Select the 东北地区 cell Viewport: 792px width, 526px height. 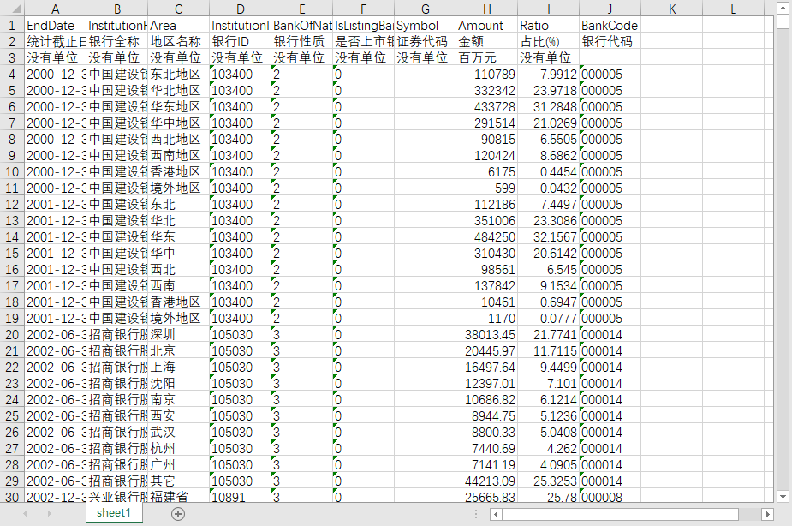(x=179, y=75)
